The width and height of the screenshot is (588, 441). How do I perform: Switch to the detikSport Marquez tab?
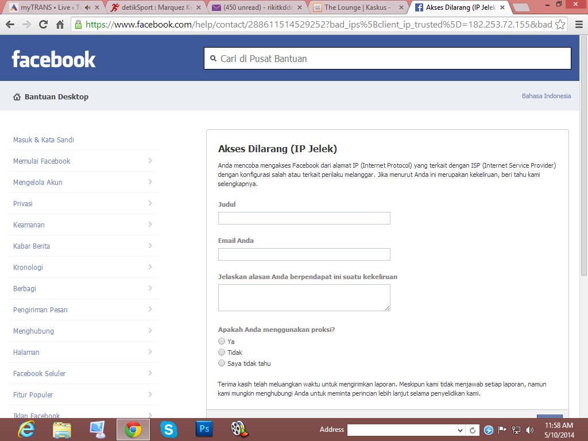(157, 7)
